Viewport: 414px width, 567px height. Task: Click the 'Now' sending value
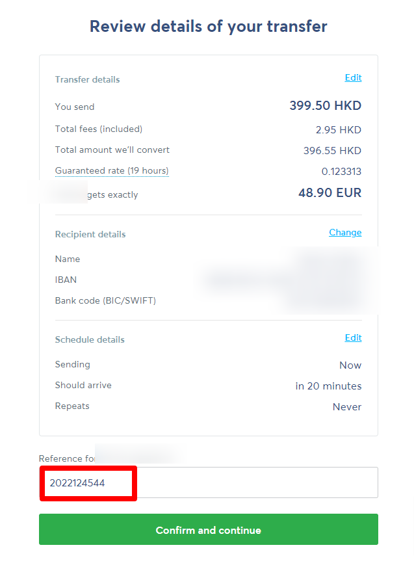point(350,365)
